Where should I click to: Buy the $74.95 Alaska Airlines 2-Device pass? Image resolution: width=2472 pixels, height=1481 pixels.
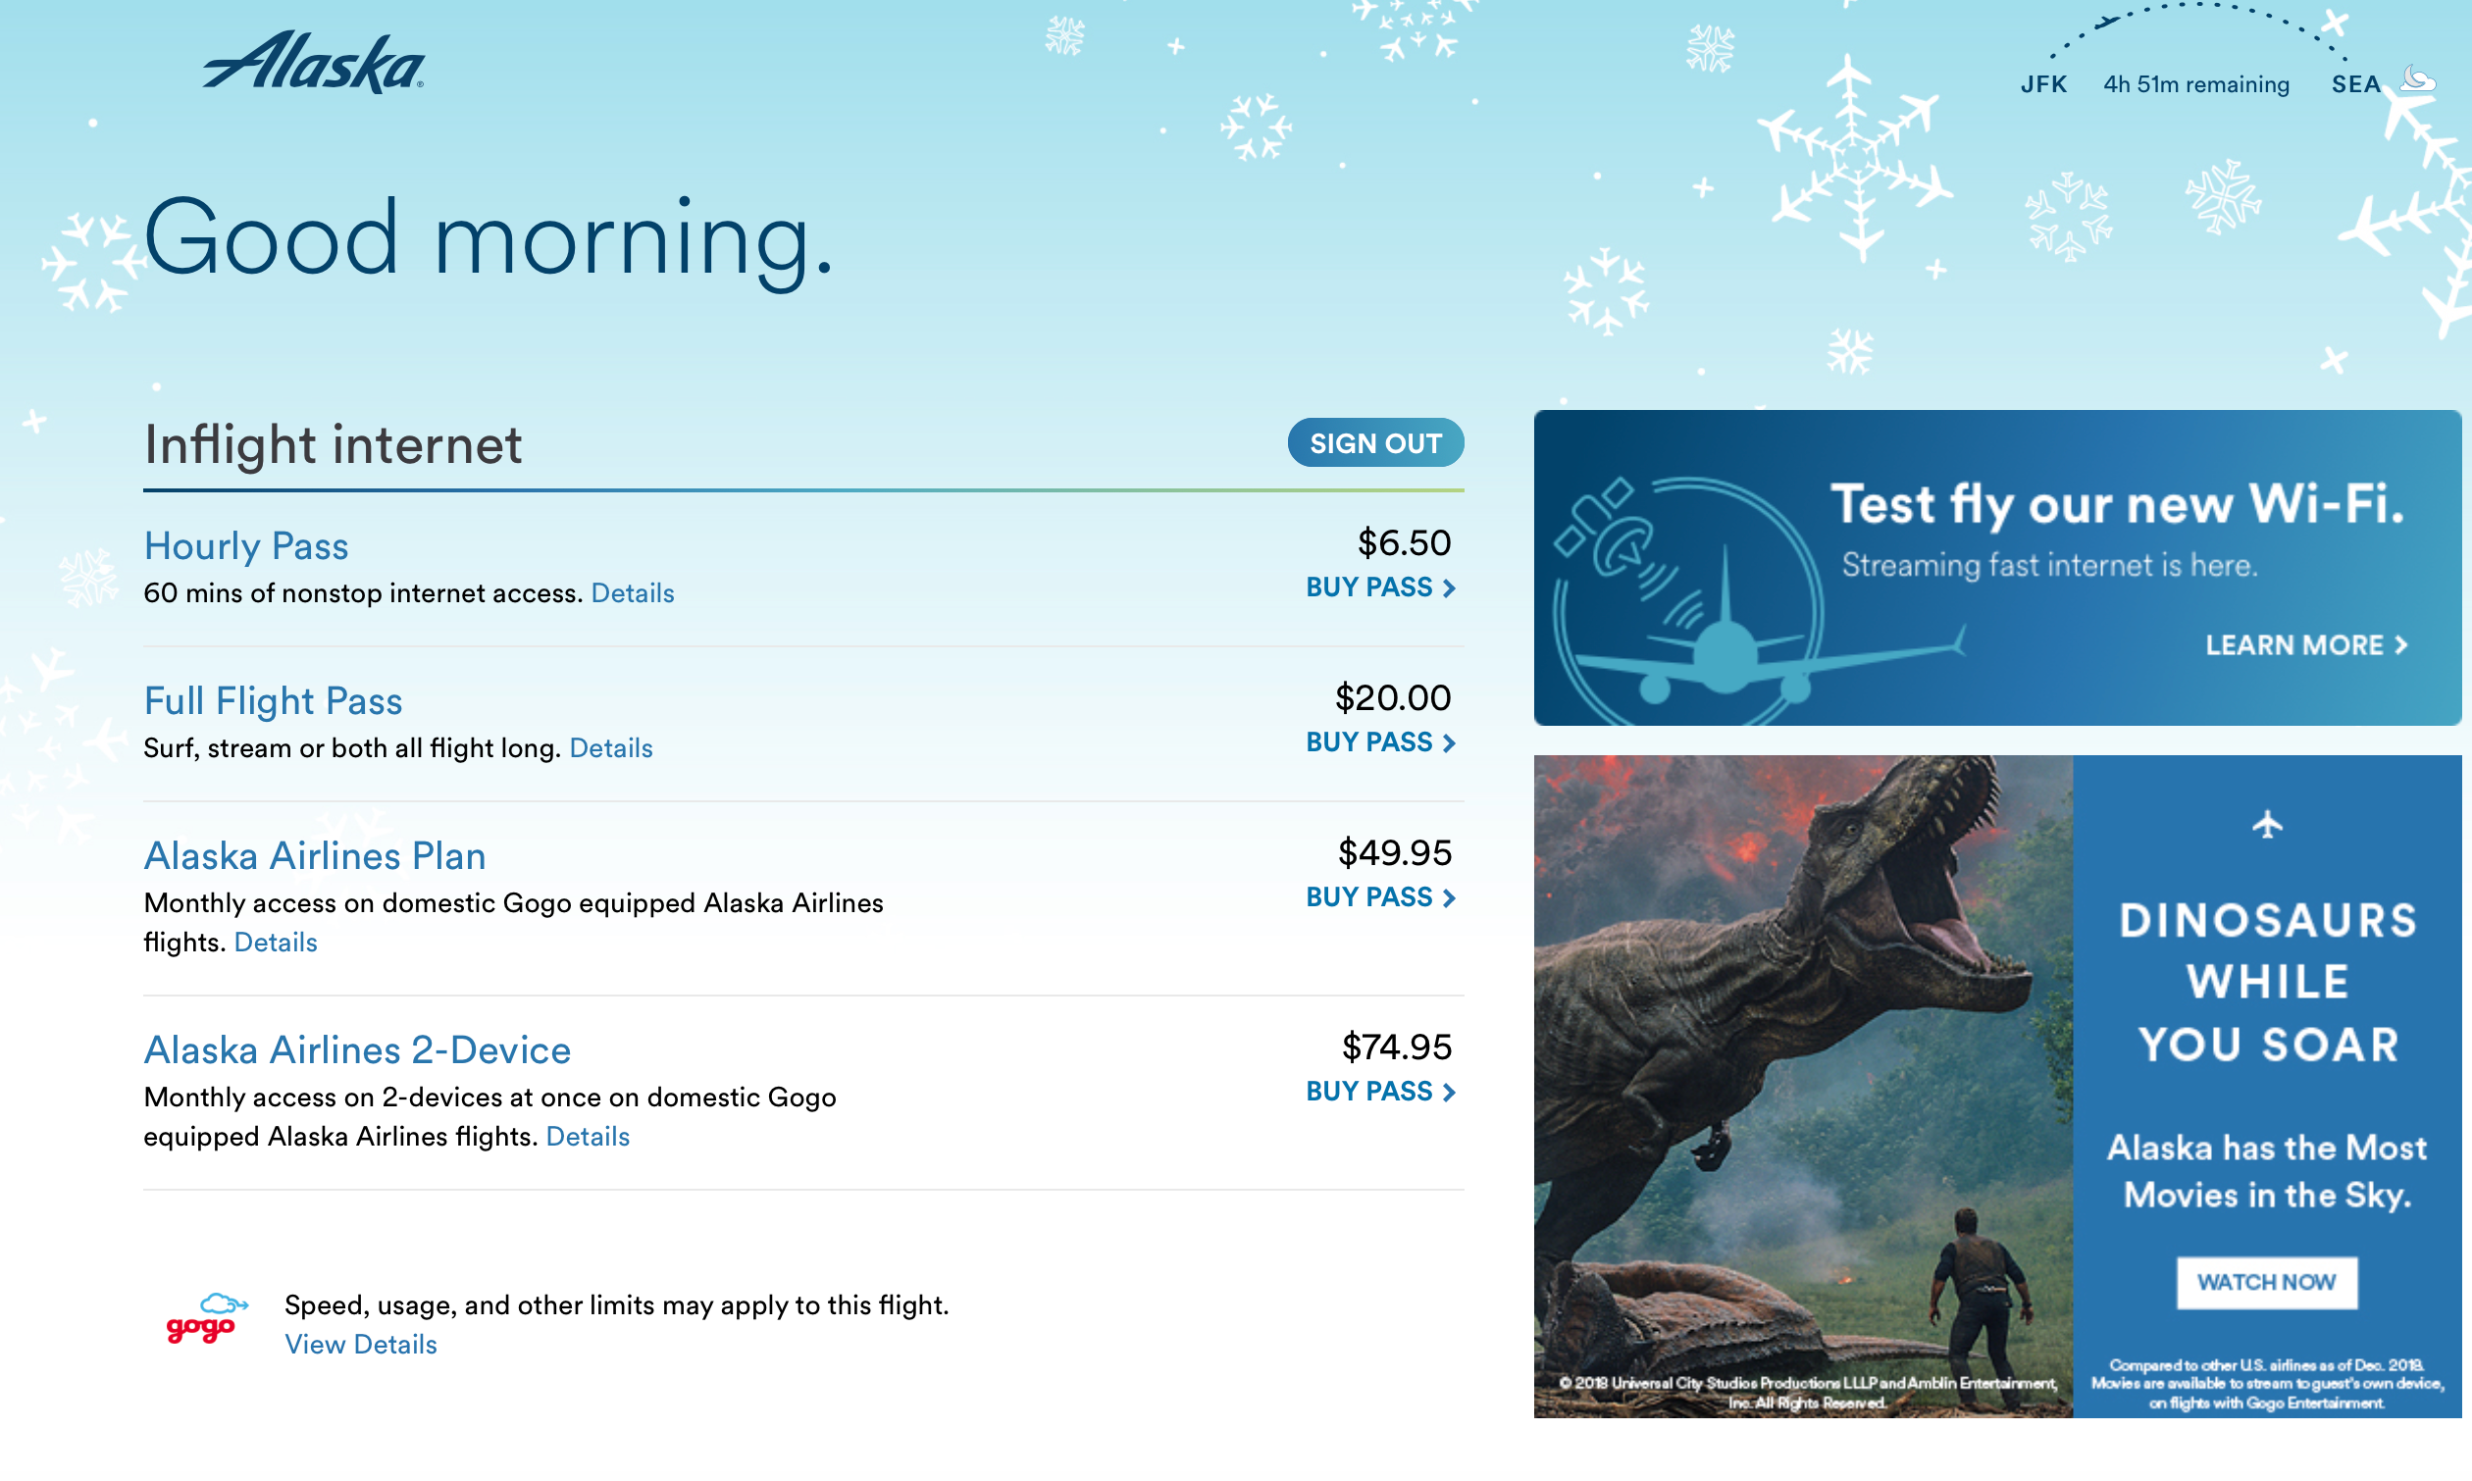[1379, 1092]
